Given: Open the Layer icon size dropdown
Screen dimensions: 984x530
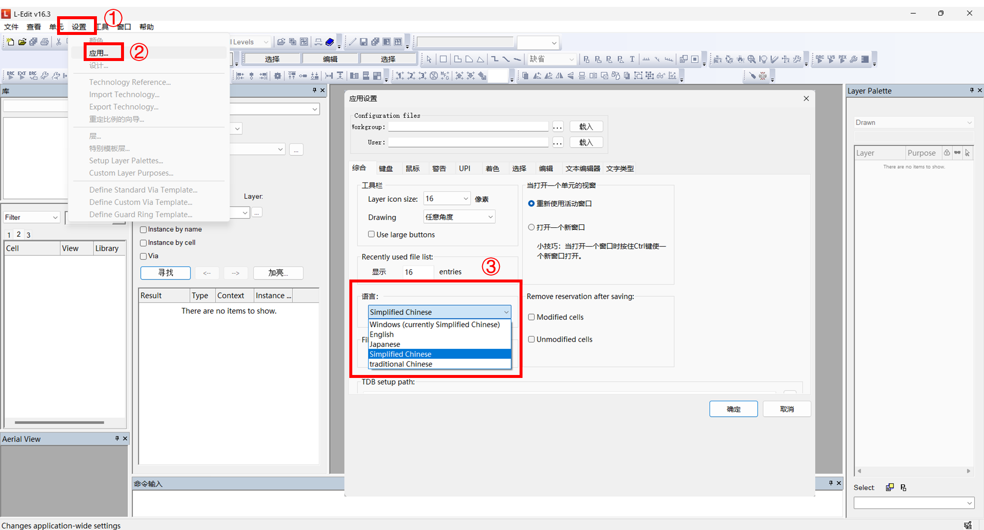Looking at the screenshot, I should coord(447,199).
